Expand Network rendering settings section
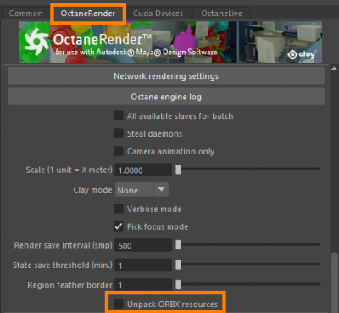Viewport: 339px width, 313px height. pos(166,76)
